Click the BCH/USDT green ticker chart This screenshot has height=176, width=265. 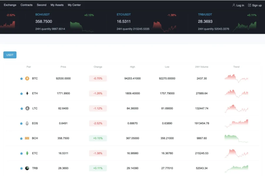pos(82,27)
